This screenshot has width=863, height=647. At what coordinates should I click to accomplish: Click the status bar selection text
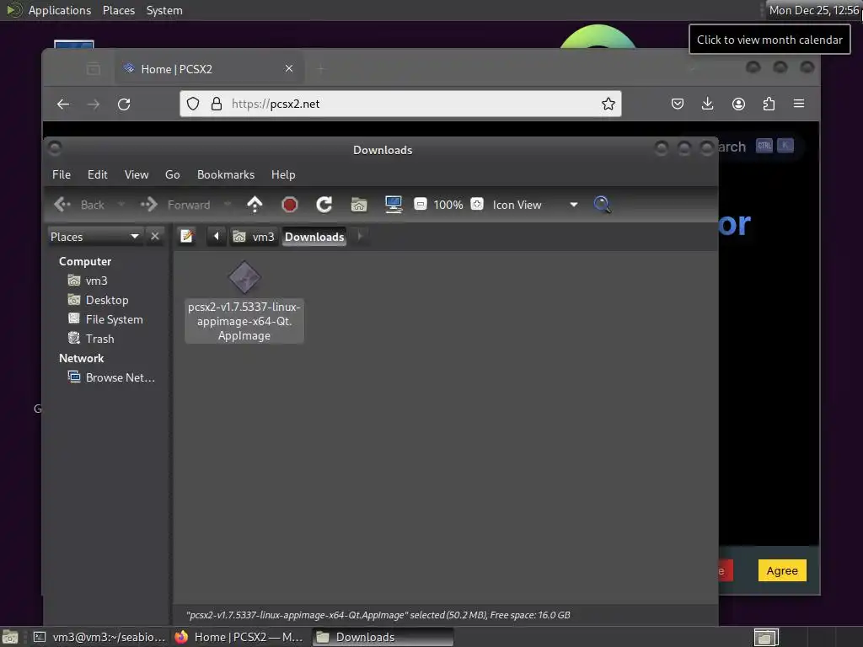[378, 615]
